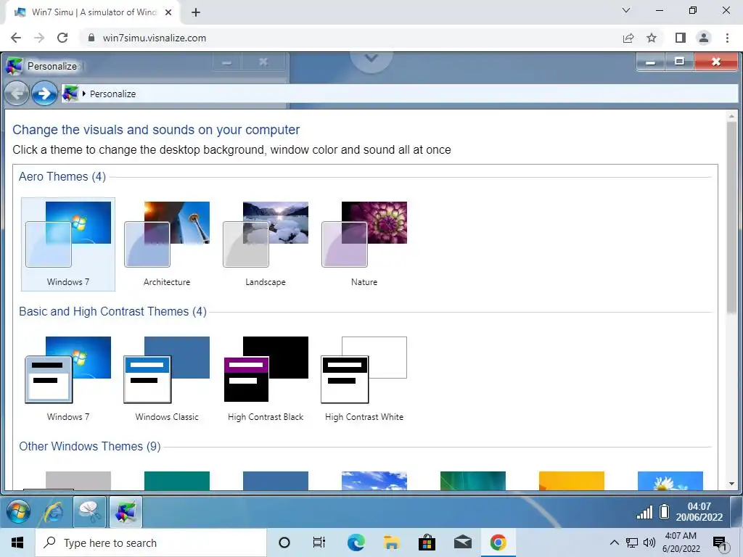Open Chrome three-dot menu
Viewport: 743px width, 557px height.
click(x=727, y=38)
